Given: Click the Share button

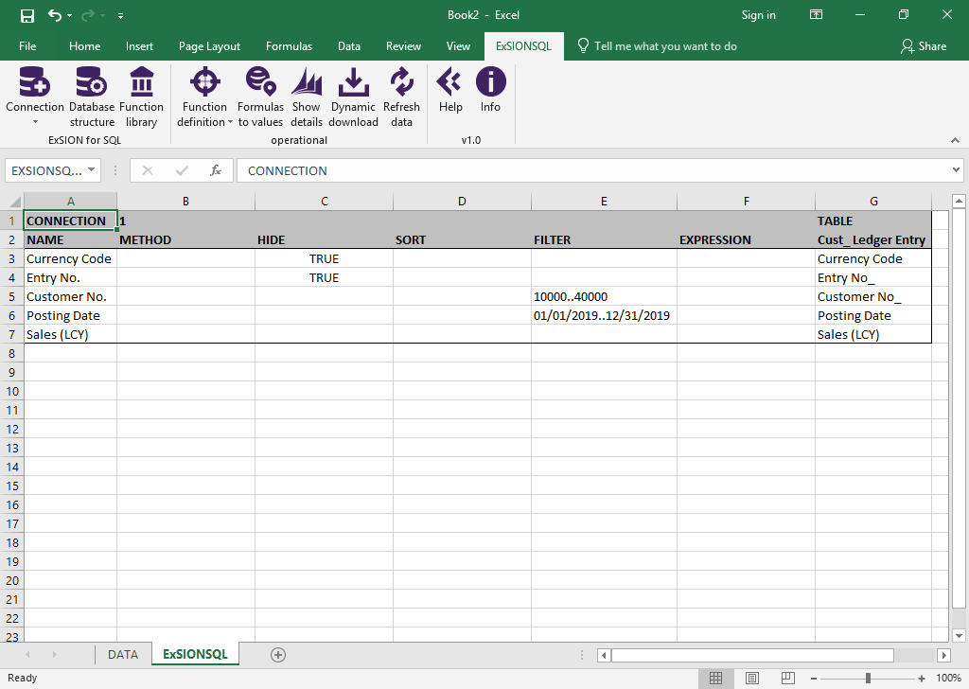Looking at the screenshot, I should (x=924, y=46).
